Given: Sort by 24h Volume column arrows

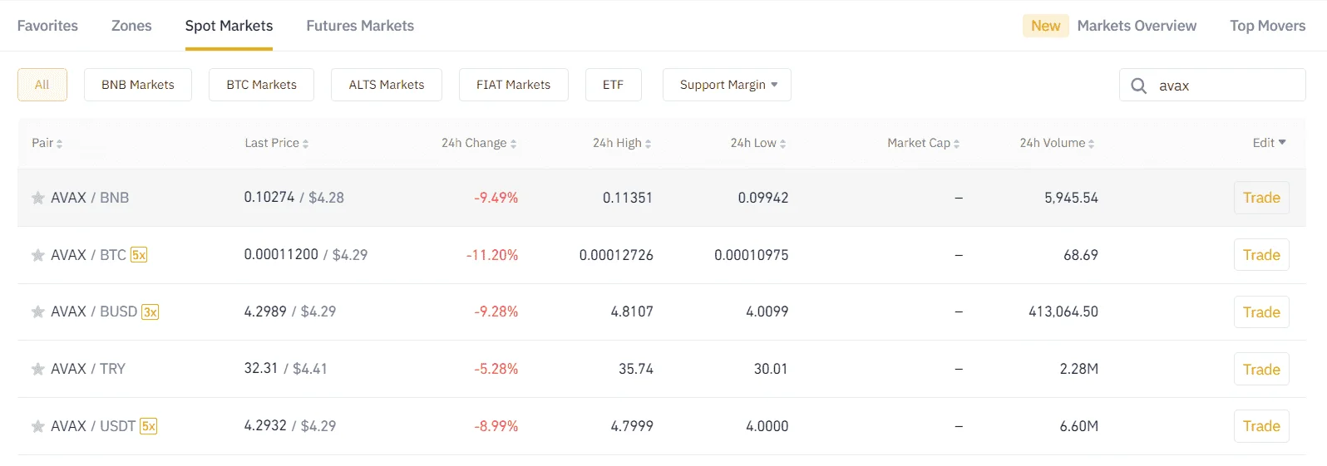Looking at the screenshot, I should click(x=1091, y=144).
